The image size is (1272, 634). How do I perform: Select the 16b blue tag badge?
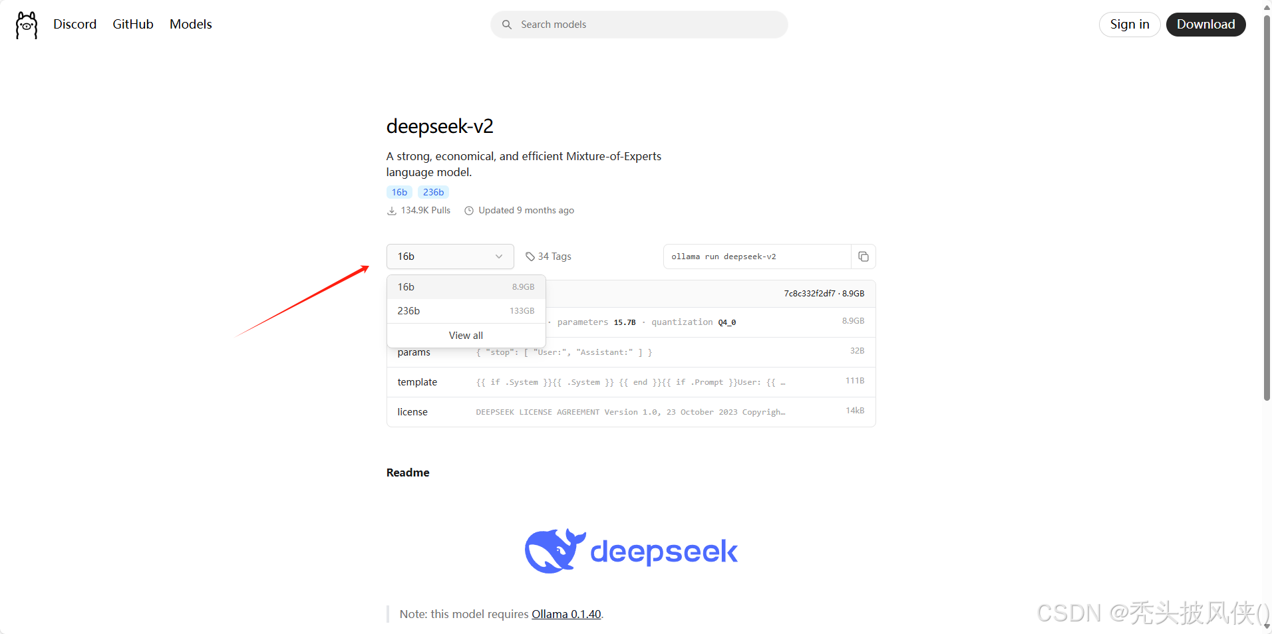point(399,192)
